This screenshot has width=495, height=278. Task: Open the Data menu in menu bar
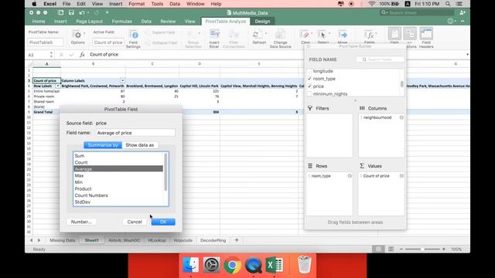click(x=175, y=4)
